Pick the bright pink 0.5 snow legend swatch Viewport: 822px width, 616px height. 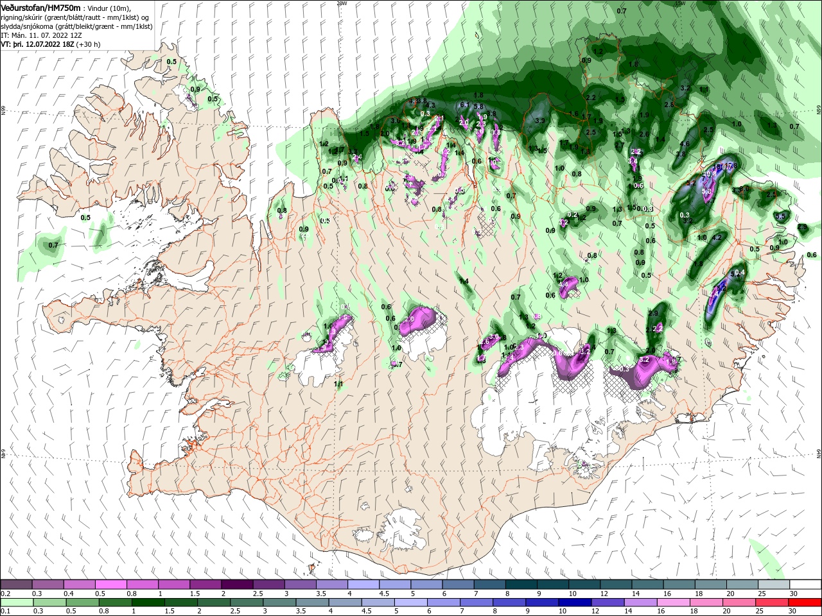click(x=110, y=585)
